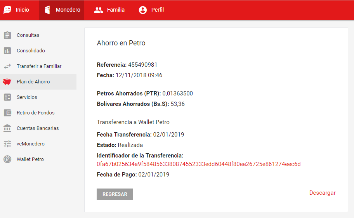The width and height of the screenshot is (354, 218).
Task: Click the Consultas clipboard icon
Action: [7, 35]
